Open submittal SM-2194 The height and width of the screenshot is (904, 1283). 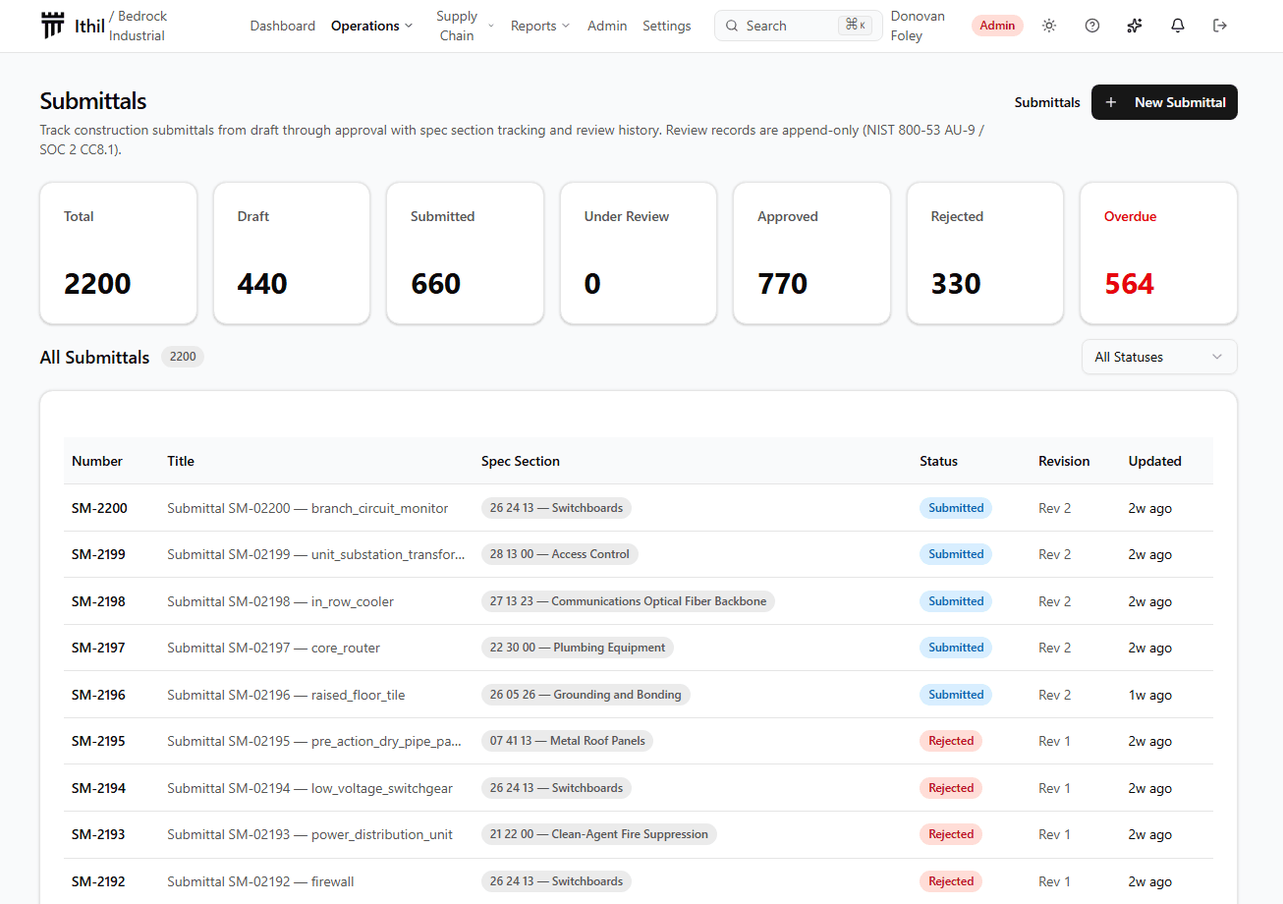[x=98, y=788]
